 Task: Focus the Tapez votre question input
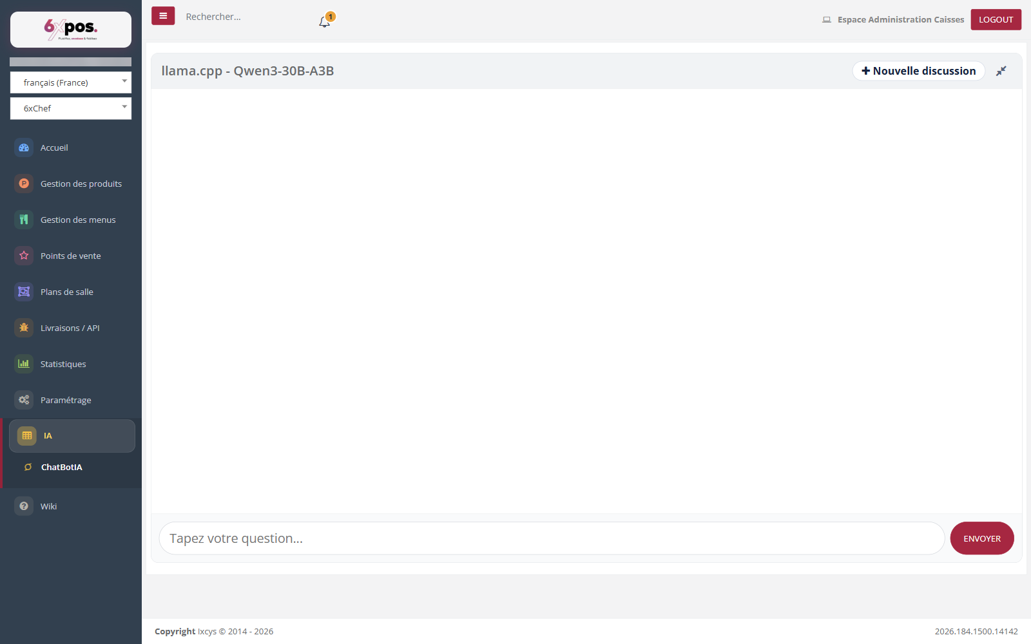[552, 538]
